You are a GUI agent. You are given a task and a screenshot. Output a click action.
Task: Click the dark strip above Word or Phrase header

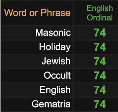(37, 0)
